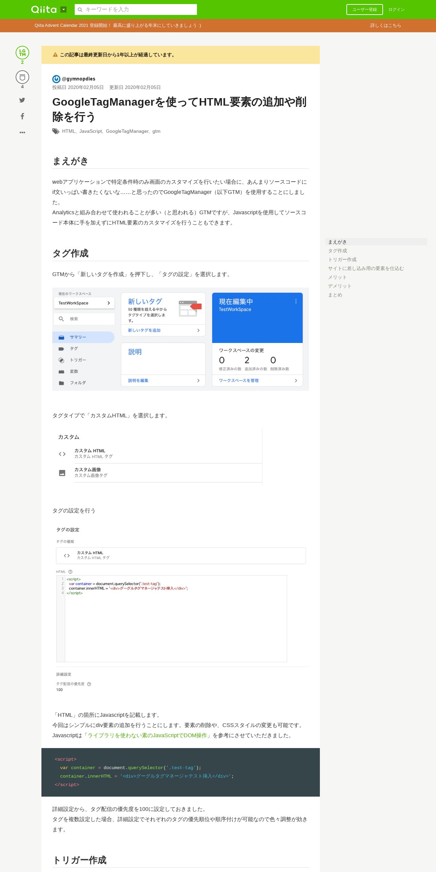The image size is (436, 872).
Task: Click the ログイン link
Action: click(397, 10)
